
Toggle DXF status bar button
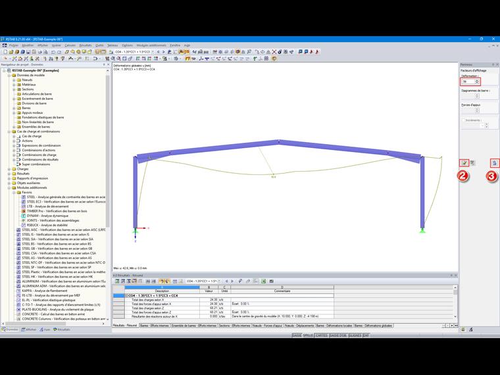coord(366,336)
